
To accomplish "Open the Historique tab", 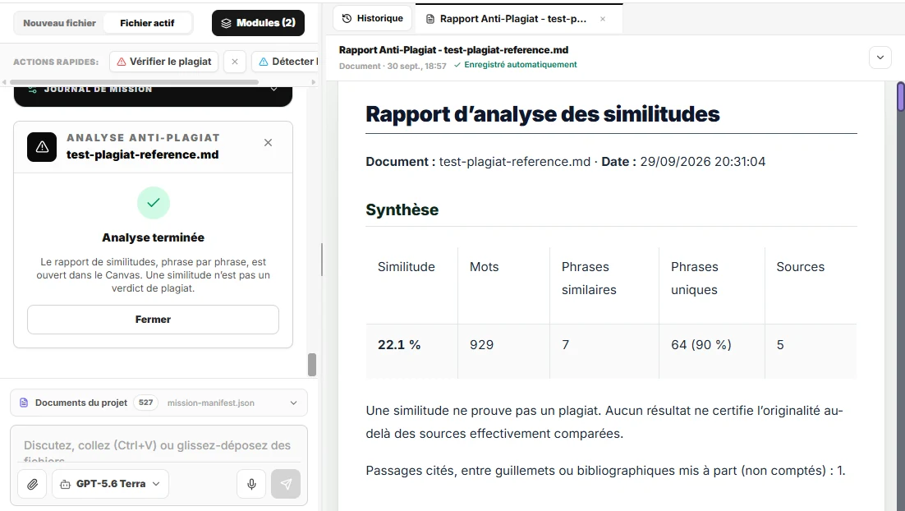I will click(x=372, y=18).
